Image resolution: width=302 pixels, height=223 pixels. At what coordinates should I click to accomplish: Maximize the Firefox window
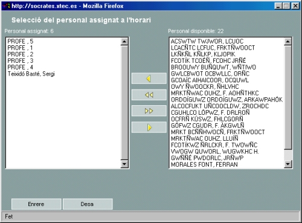tap(286, 6)
